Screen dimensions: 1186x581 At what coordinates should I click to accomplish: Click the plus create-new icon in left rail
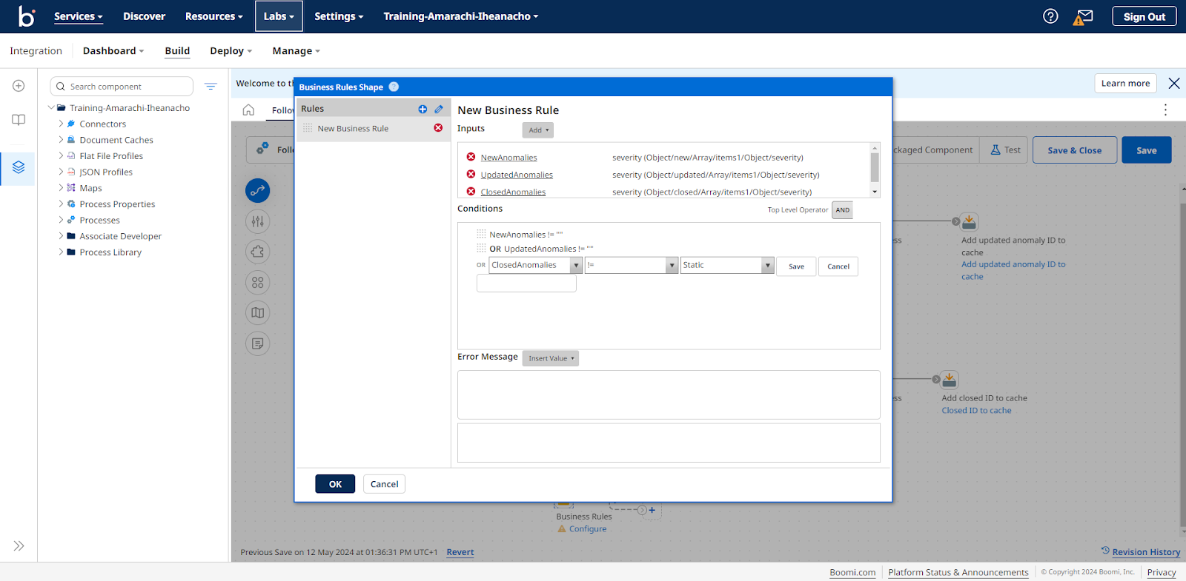(x=19, y=86)
